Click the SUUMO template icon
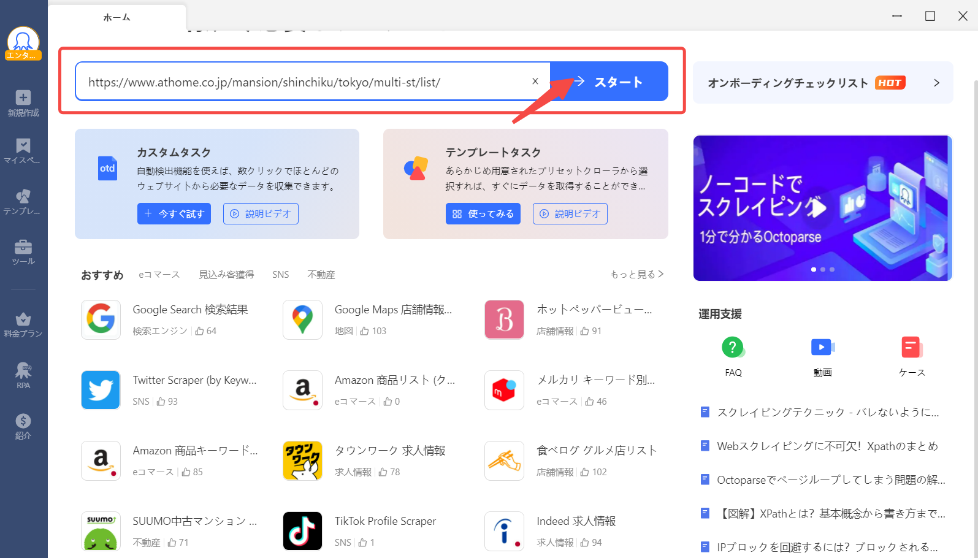This screenshot has width=978, height=558. pyautogui.click(x=101, y=531)
